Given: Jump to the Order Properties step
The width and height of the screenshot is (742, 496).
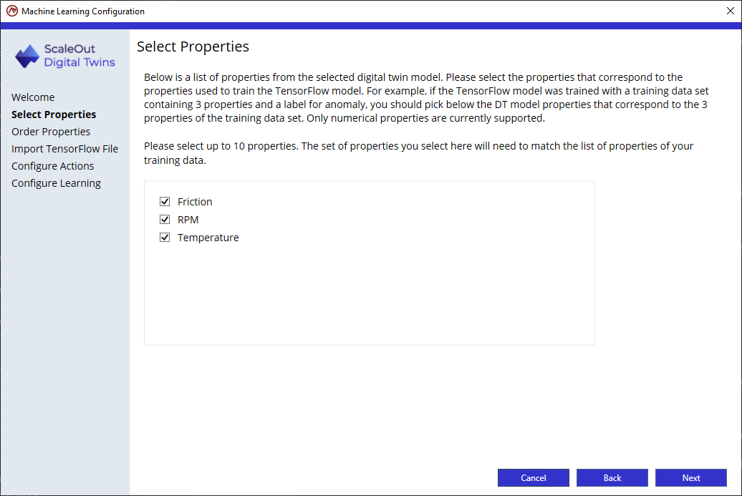Looking at the screenshot, I should pos(51,132).
